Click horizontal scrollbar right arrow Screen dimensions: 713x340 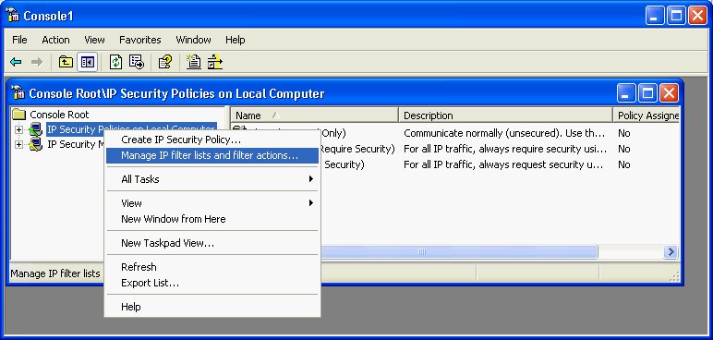point(671,251)
